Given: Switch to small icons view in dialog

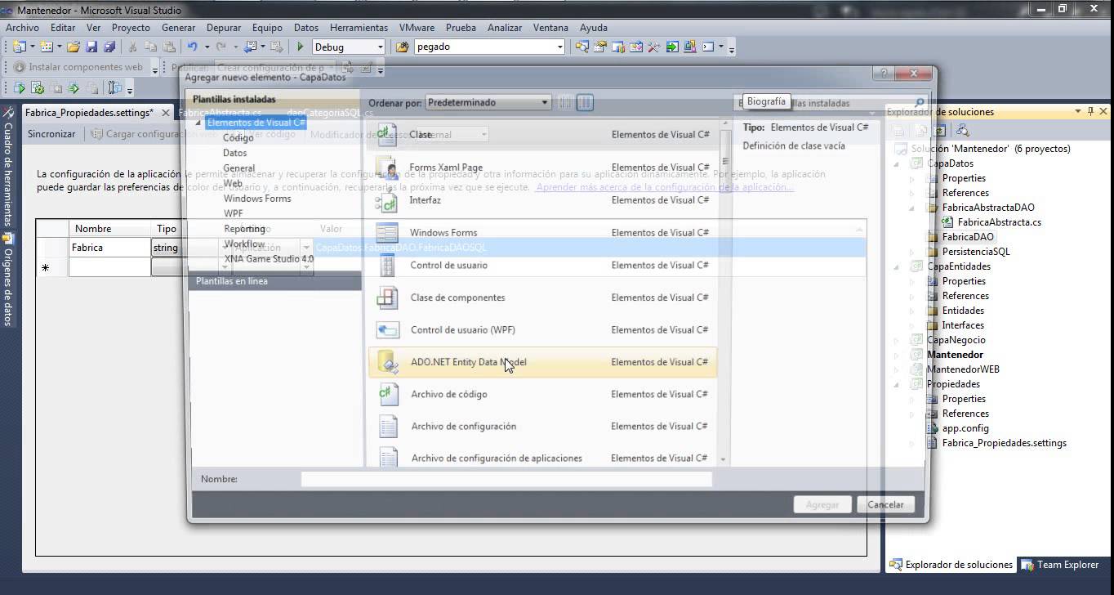Looking at the screenshot, I should (x=565, y=103).
